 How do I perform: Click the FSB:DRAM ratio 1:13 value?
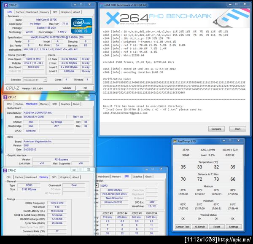pyautogui.click(x=57, y=207)
